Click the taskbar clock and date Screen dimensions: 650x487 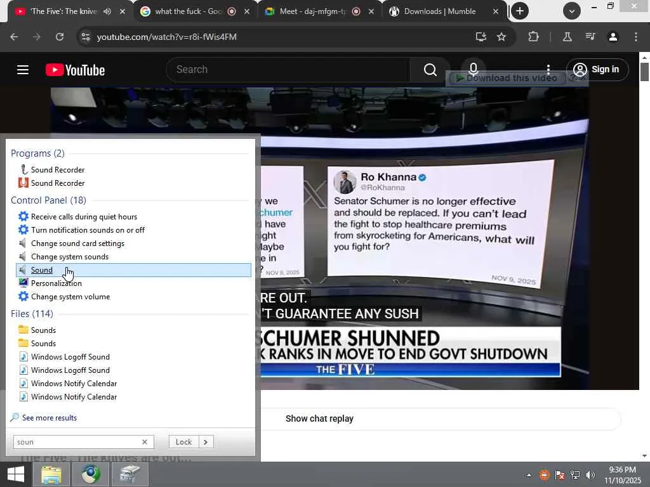(623, 475)
